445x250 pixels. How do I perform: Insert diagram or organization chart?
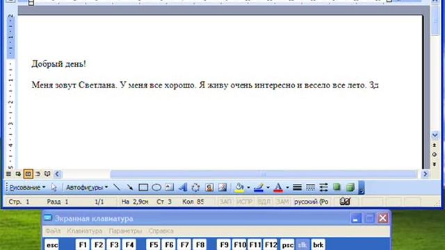[195, 187]
